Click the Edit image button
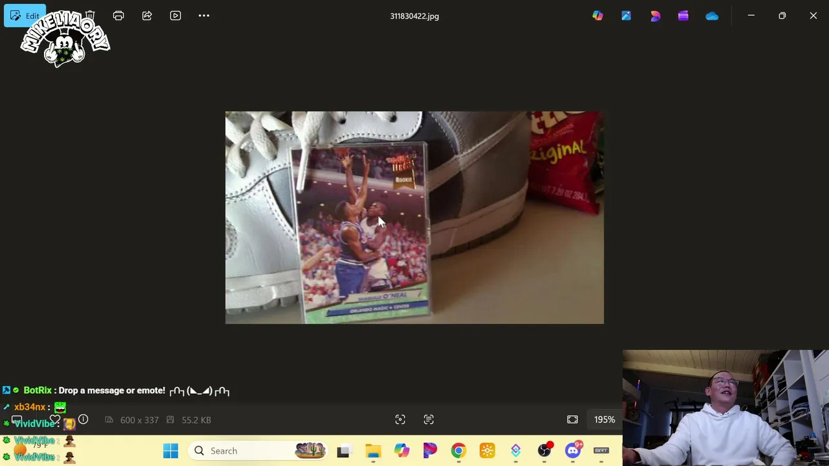This screenshot has width=829, height=466. (x=25, y=16)
